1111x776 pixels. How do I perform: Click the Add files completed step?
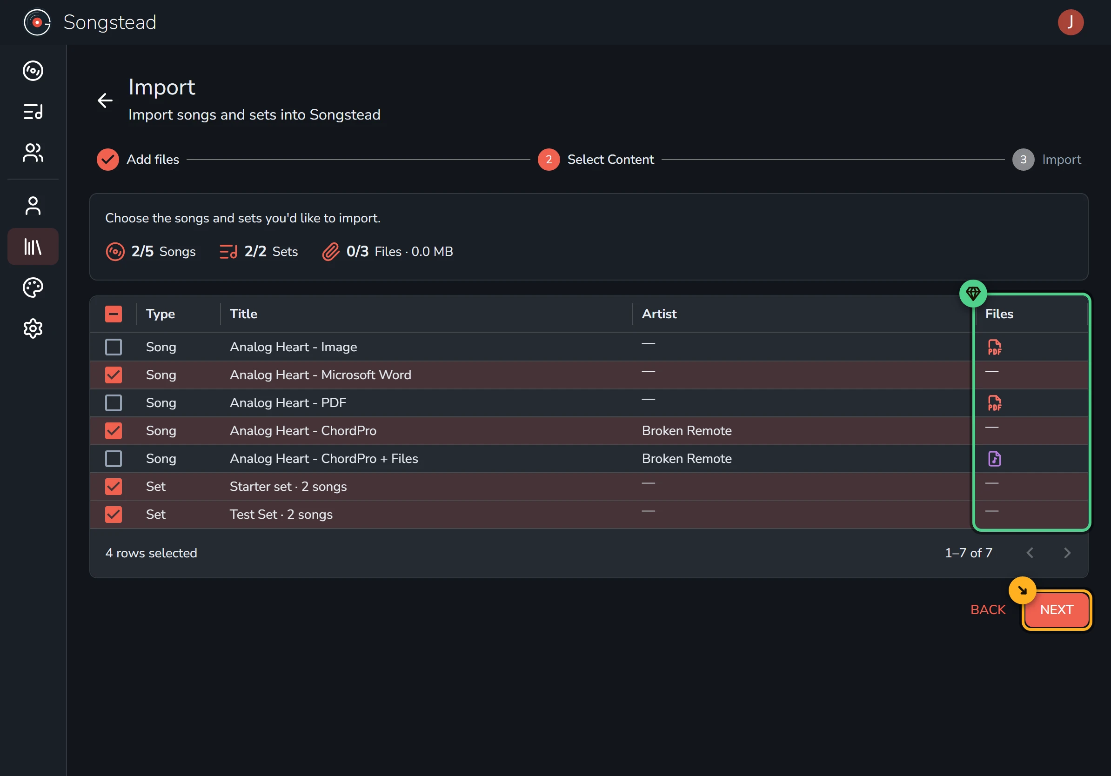click(138, 159)
